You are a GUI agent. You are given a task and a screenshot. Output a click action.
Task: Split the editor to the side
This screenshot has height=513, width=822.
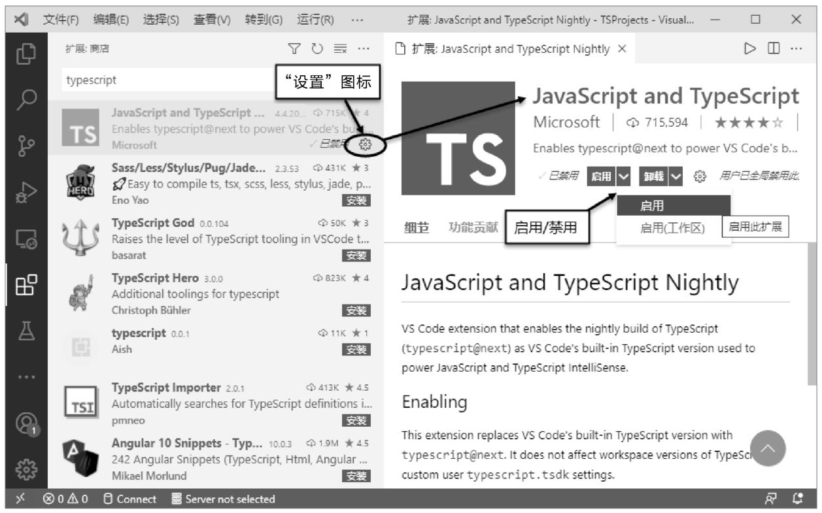click(774, 49)
